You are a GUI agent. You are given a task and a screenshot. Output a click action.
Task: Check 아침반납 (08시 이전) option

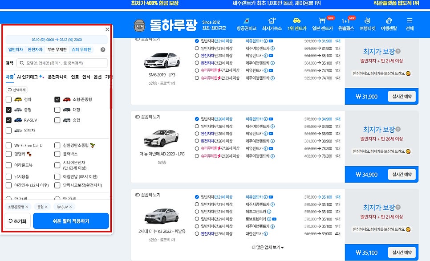click(x=57, y=176)
